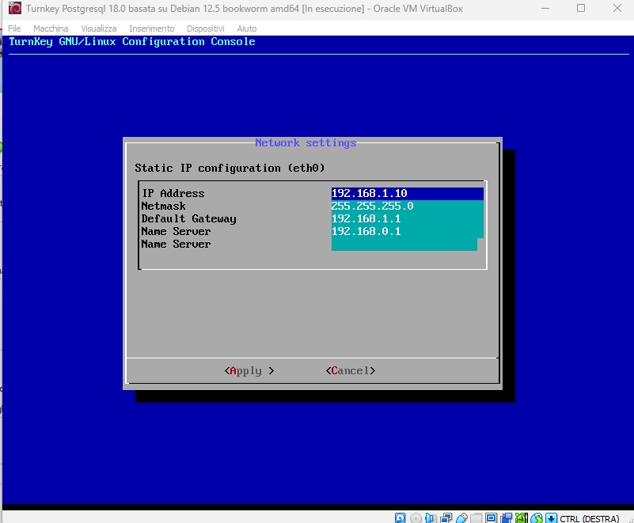634x523 pixels.
Task: Open the USB devices status icon
Action: click(461, 518)
